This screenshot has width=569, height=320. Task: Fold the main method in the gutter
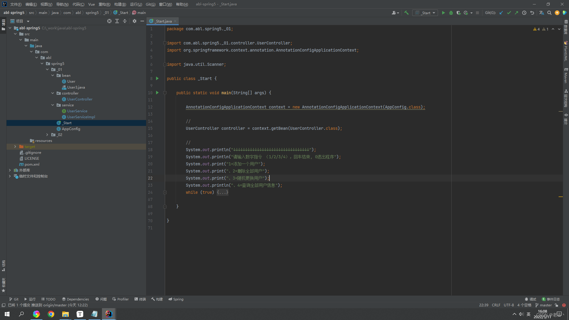click(165, 93)
